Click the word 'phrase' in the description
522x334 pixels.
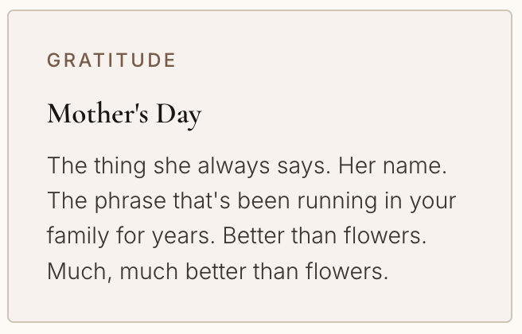[x=130, y=201]
